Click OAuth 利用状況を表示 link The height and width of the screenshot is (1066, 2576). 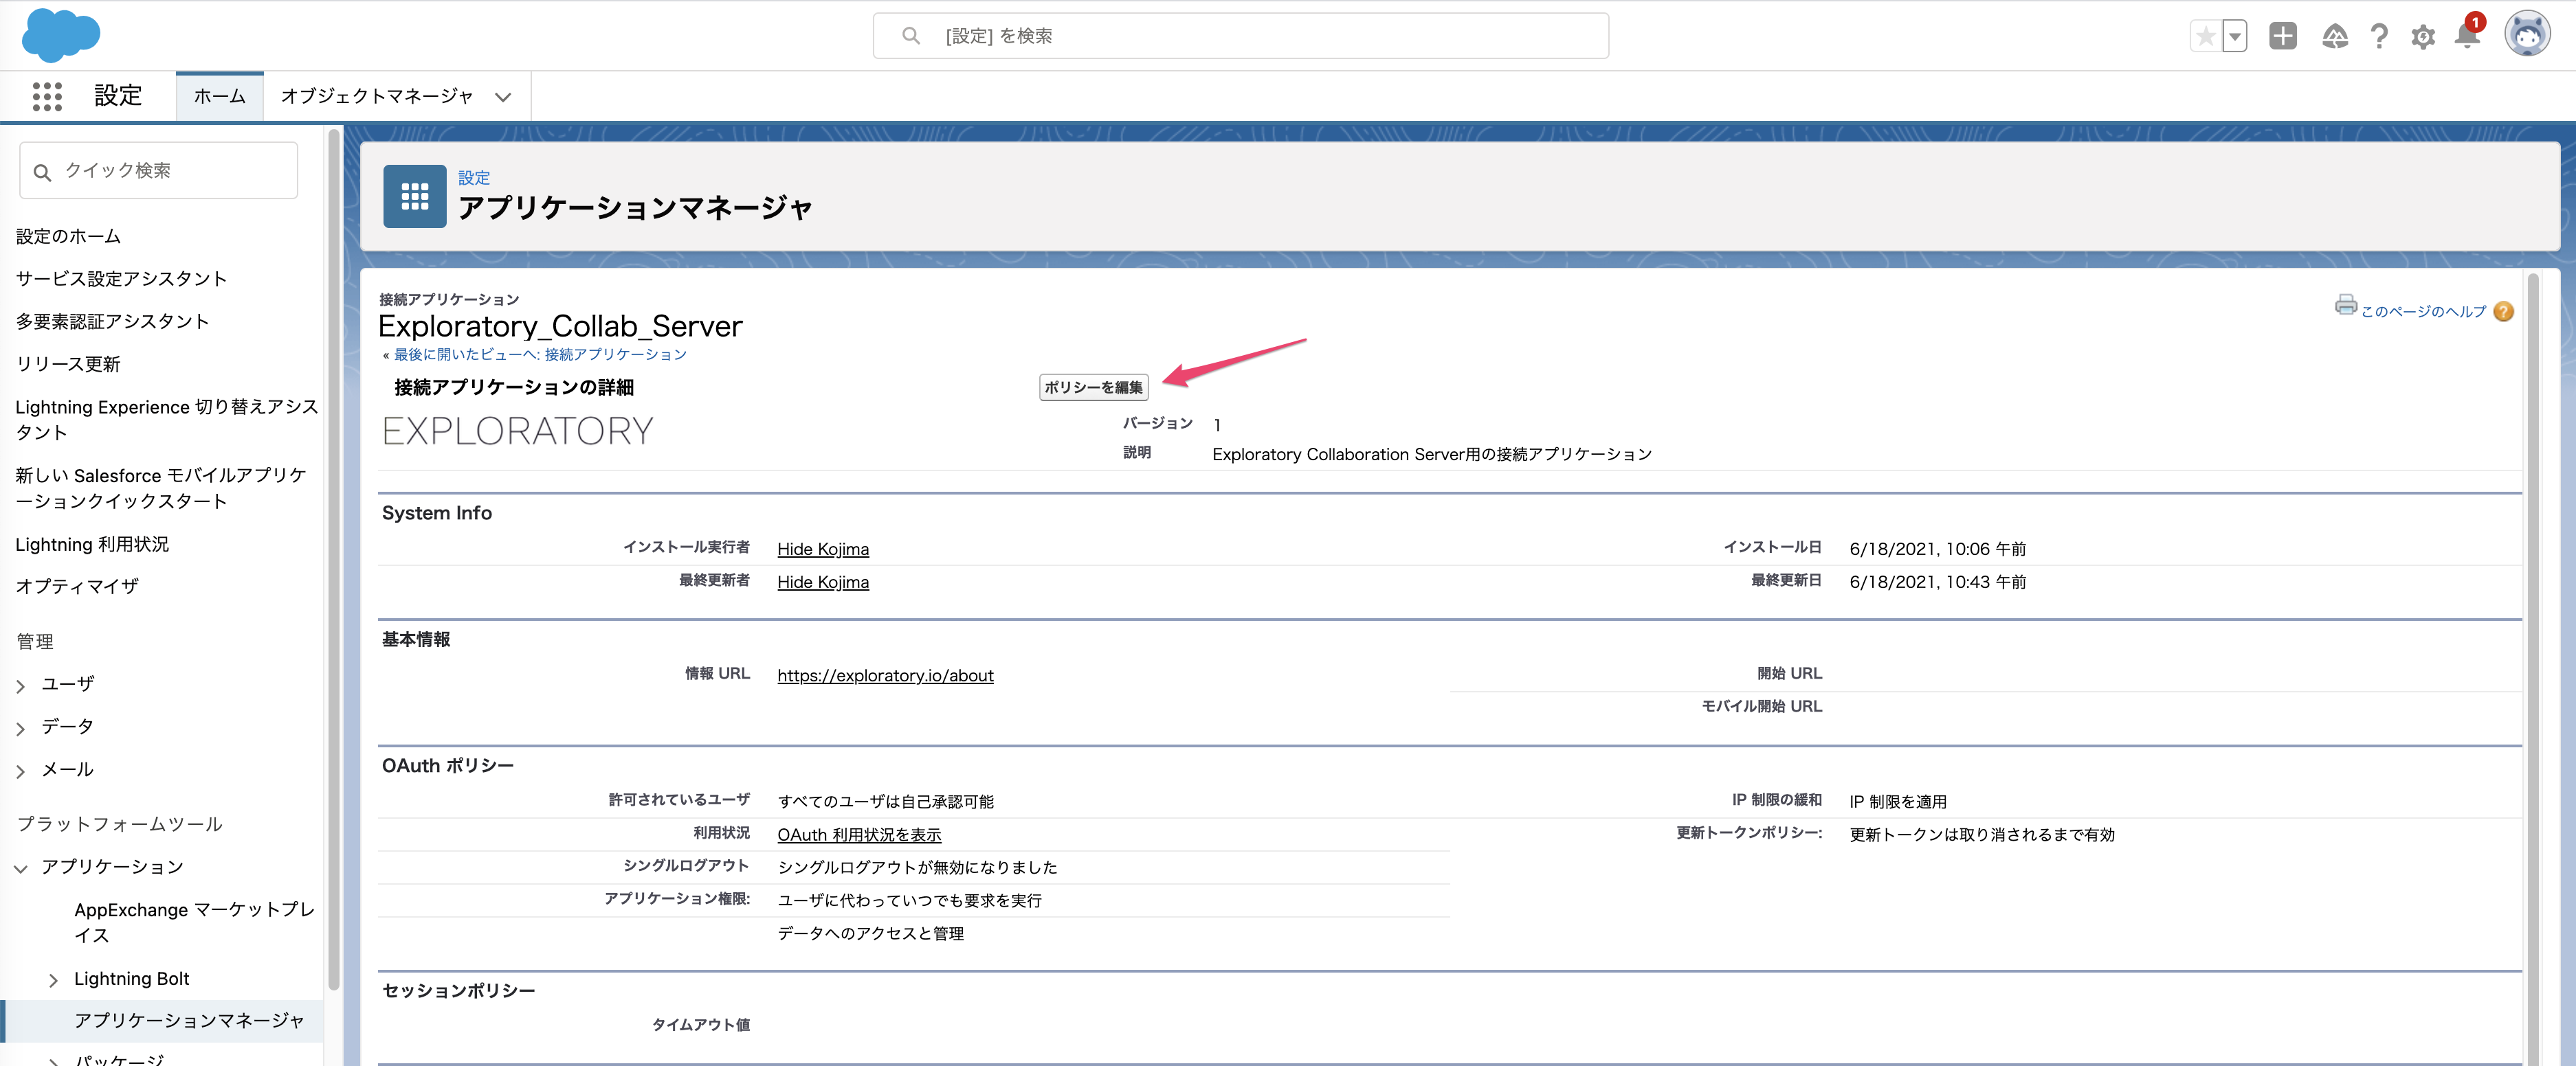(x=859, y=835)
